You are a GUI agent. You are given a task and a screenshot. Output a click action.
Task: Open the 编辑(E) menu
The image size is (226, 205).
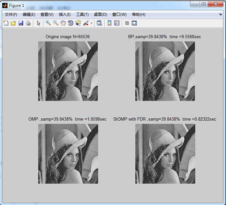point(29,15)
